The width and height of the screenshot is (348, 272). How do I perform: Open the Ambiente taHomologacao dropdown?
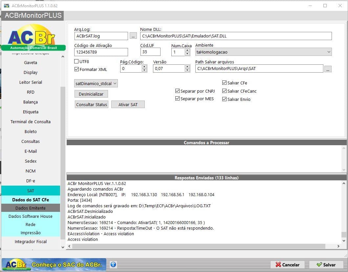(x=263, y=52)
